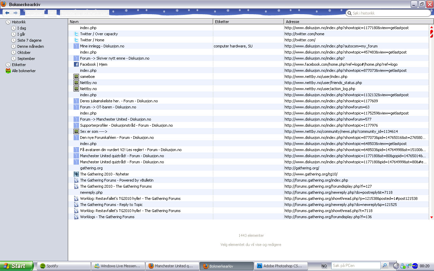Select the Nettby.no row with action_log.php address

point(249,89)
